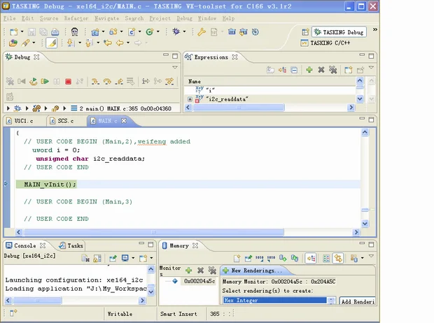
Task: Open the Display Selected Console dropdown arrow
Action: 133,258
